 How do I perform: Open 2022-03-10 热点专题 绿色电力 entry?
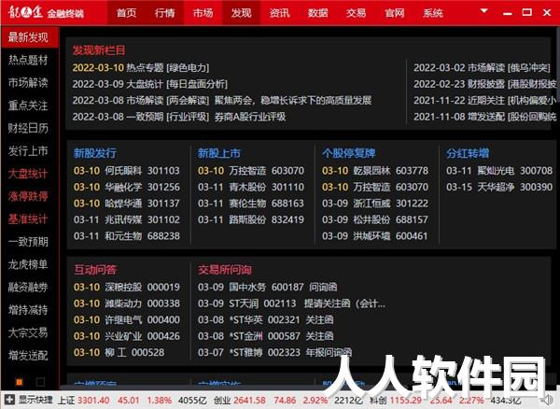[x=141, y=67]
